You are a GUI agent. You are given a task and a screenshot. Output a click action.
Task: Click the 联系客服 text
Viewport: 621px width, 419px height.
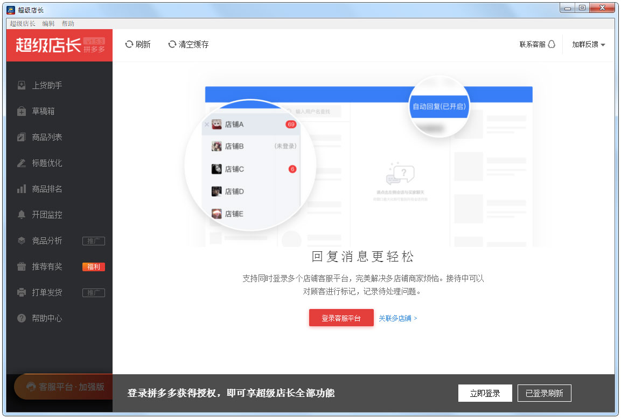(532, 44)
